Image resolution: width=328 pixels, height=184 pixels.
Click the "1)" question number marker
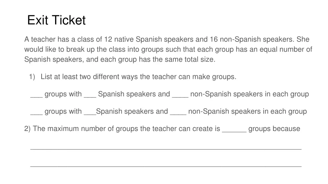click(31, 77)
